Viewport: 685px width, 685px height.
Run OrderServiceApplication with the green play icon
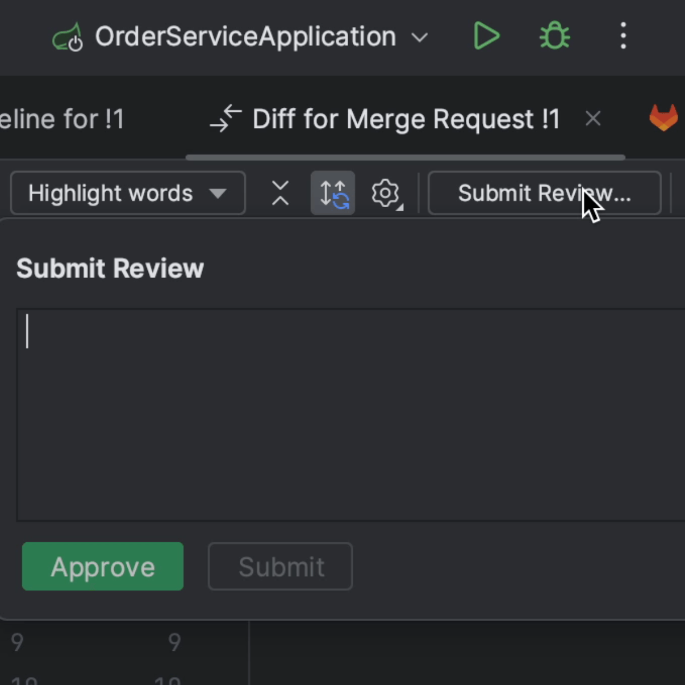click(x=486, y=35)
